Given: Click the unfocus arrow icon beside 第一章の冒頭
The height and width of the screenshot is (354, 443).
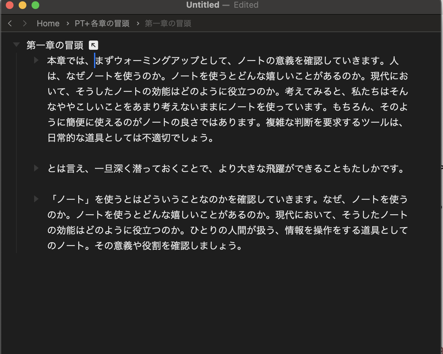Looking at the screenshot, I should [x=93, y=45].
